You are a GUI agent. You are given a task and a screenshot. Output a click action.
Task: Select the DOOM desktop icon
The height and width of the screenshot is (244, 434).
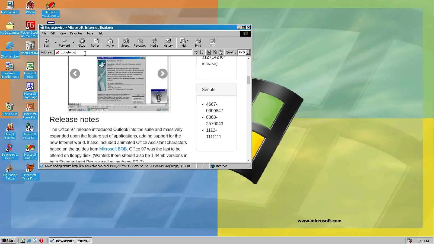pyautogui.click(x=30, y=7)
